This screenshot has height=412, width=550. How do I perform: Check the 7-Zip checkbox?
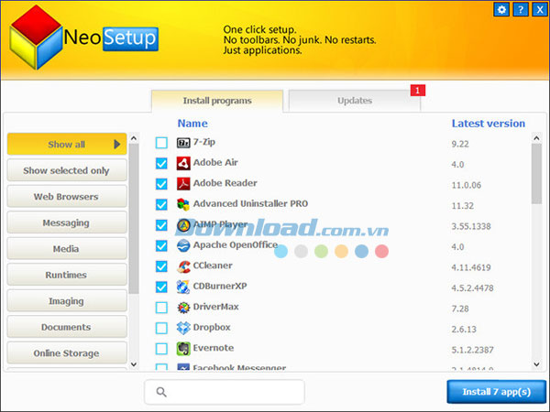161,143
